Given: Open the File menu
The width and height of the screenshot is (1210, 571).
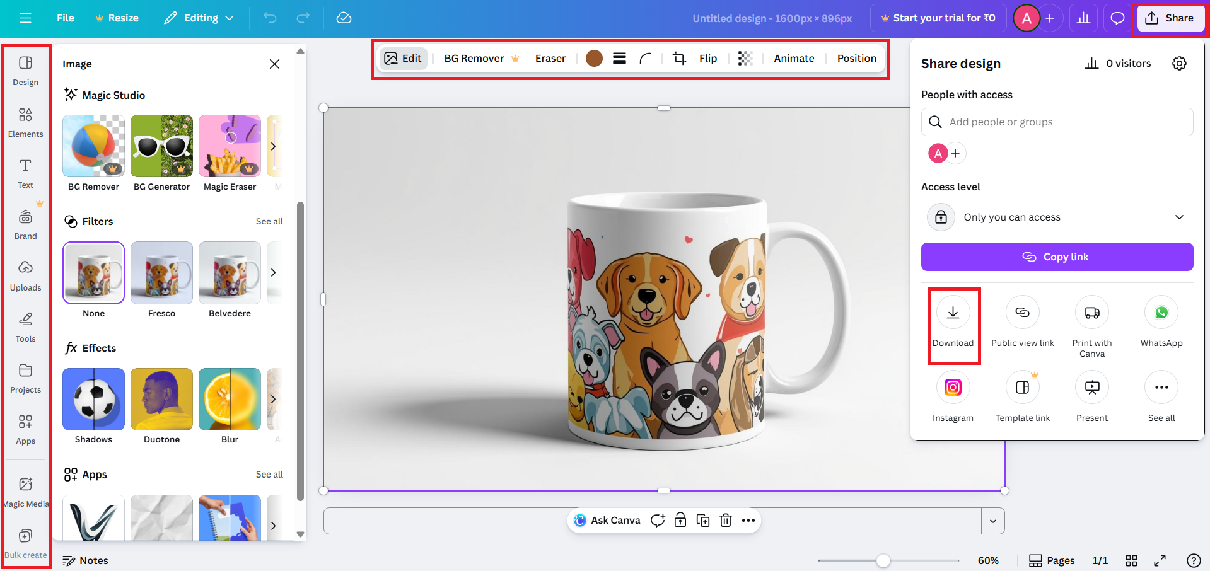Looking at the screenshot, I should (x=65, y=18).
